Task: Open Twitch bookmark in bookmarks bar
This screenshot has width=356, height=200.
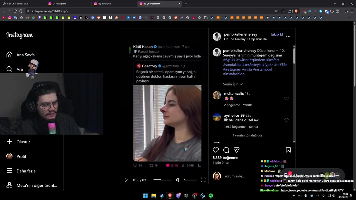Action: (39, 17)
